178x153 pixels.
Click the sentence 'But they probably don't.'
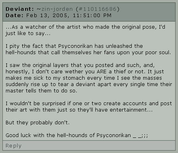click(38, 123)
